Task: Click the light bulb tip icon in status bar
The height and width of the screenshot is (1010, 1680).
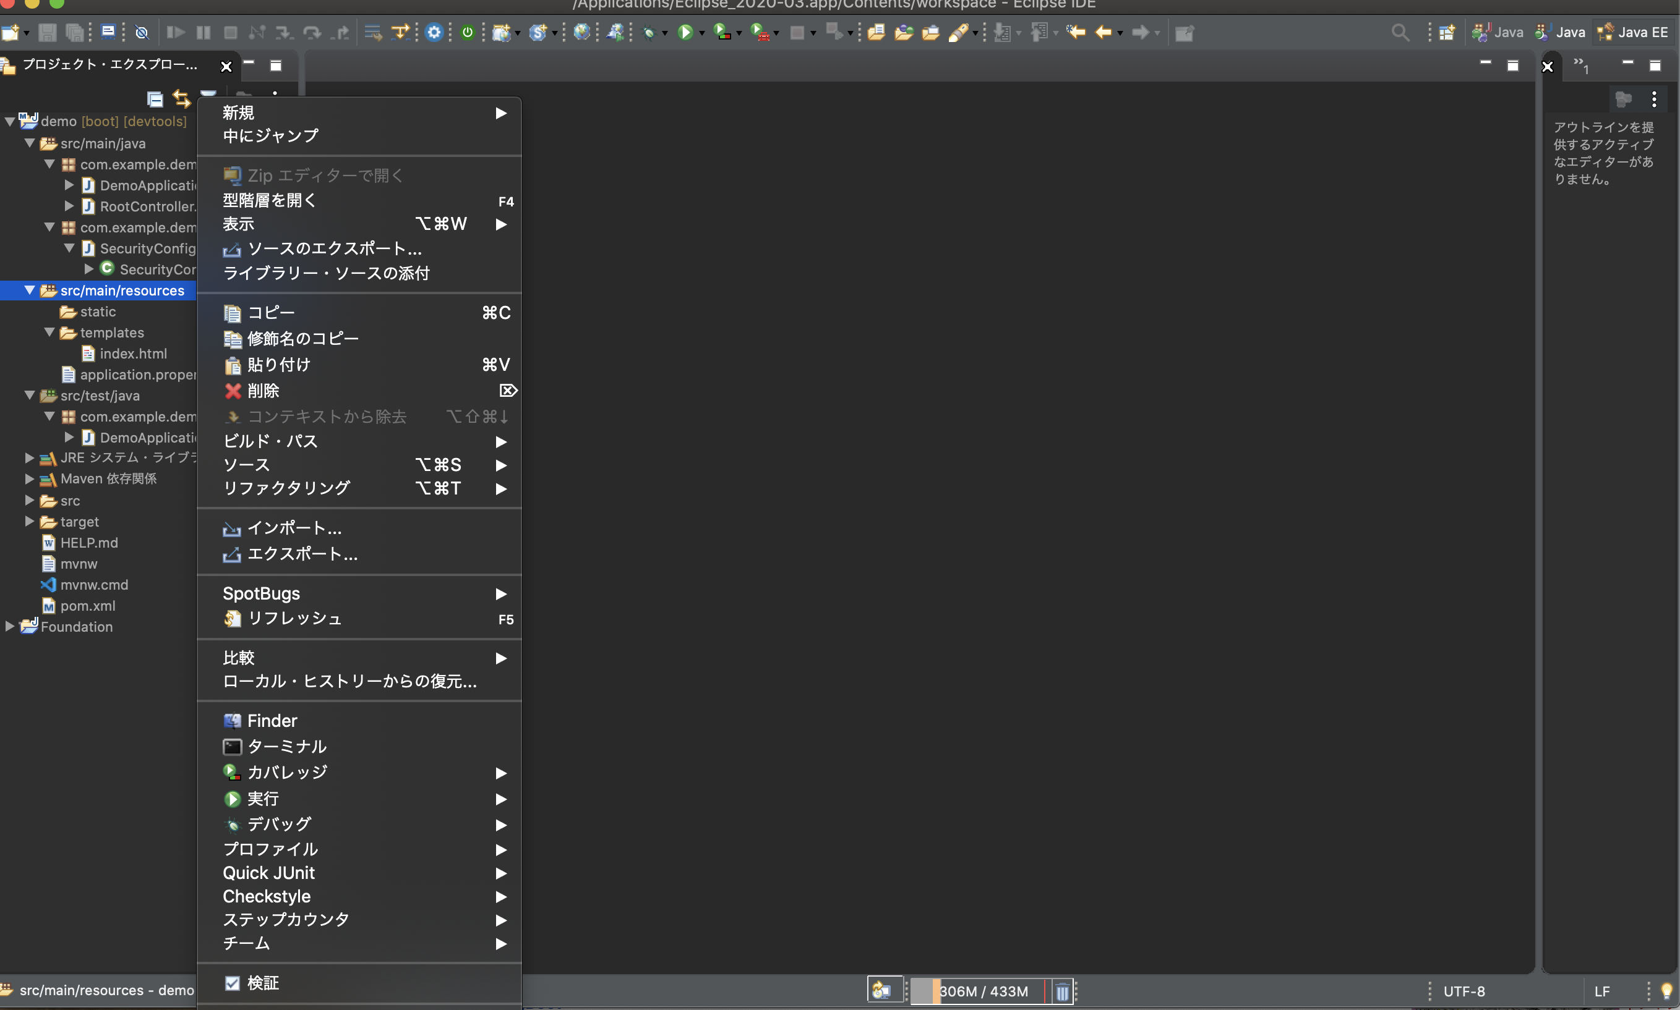Action: pos(1666,991)
